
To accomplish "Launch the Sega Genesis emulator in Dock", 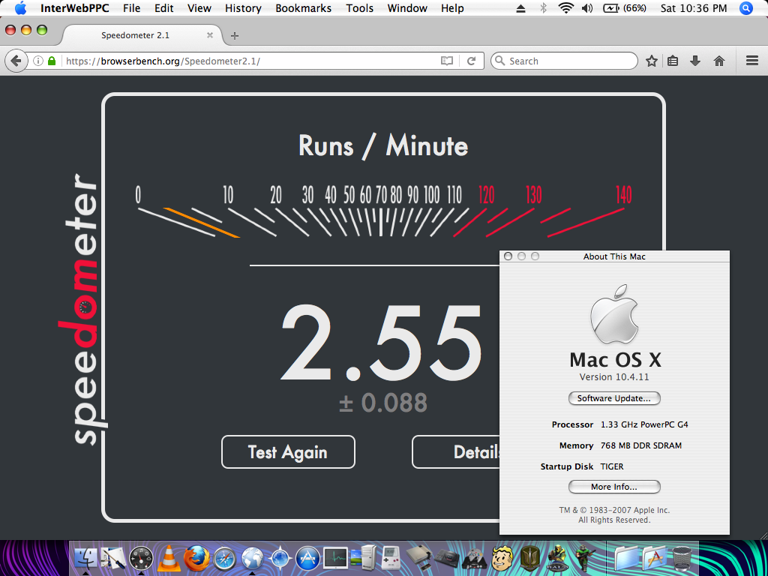I will 448,558.
